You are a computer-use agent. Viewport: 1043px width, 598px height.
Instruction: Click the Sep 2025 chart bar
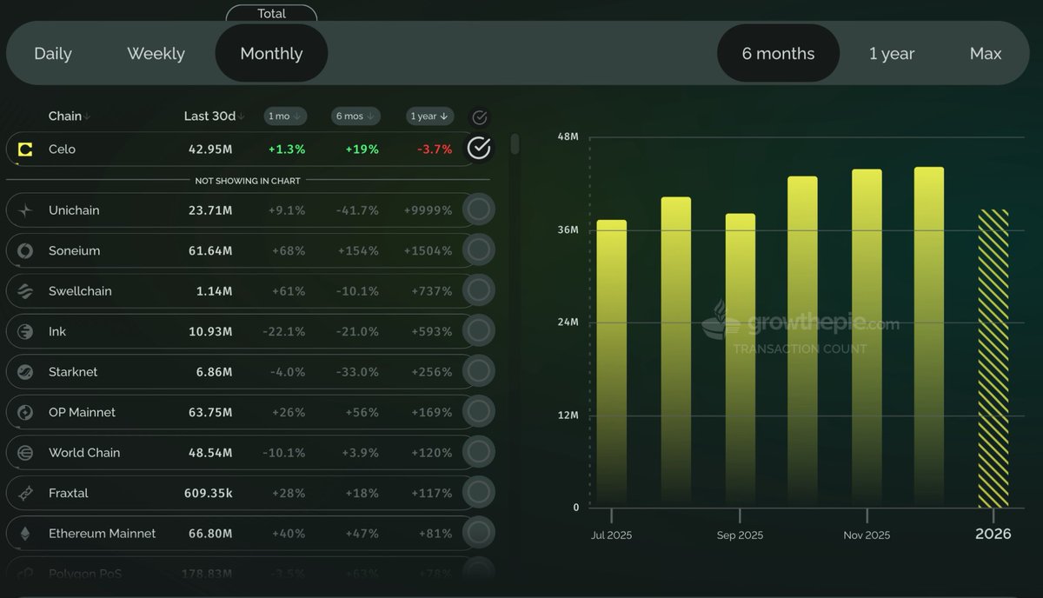coord(741,361)
